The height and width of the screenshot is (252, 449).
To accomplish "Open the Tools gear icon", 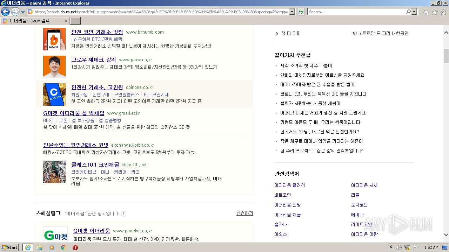I will coord(443,12).
